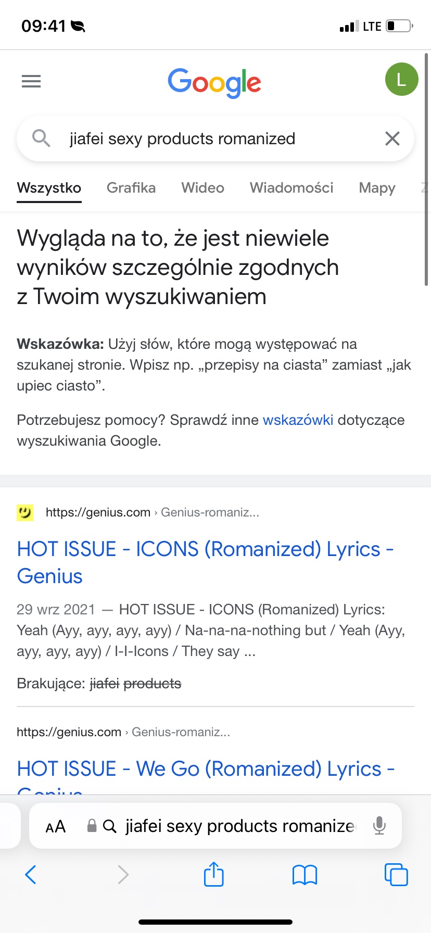
Task: Select the Mapy tab
Action: 377,187
